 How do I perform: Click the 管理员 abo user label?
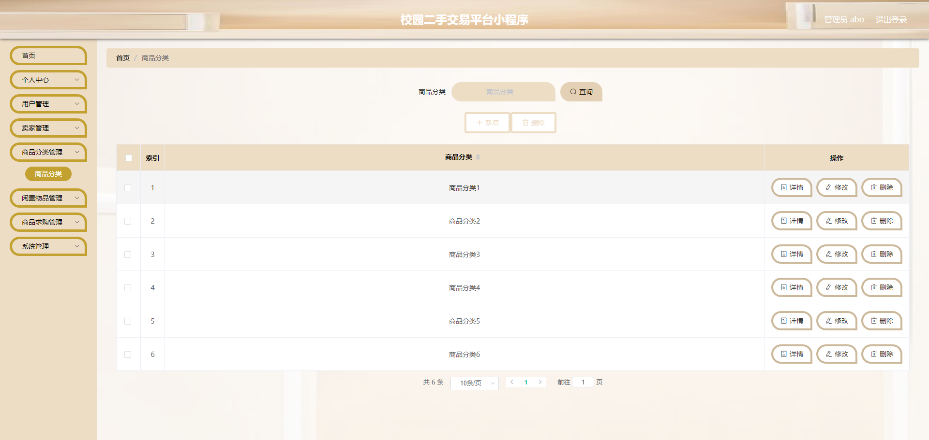844,20
